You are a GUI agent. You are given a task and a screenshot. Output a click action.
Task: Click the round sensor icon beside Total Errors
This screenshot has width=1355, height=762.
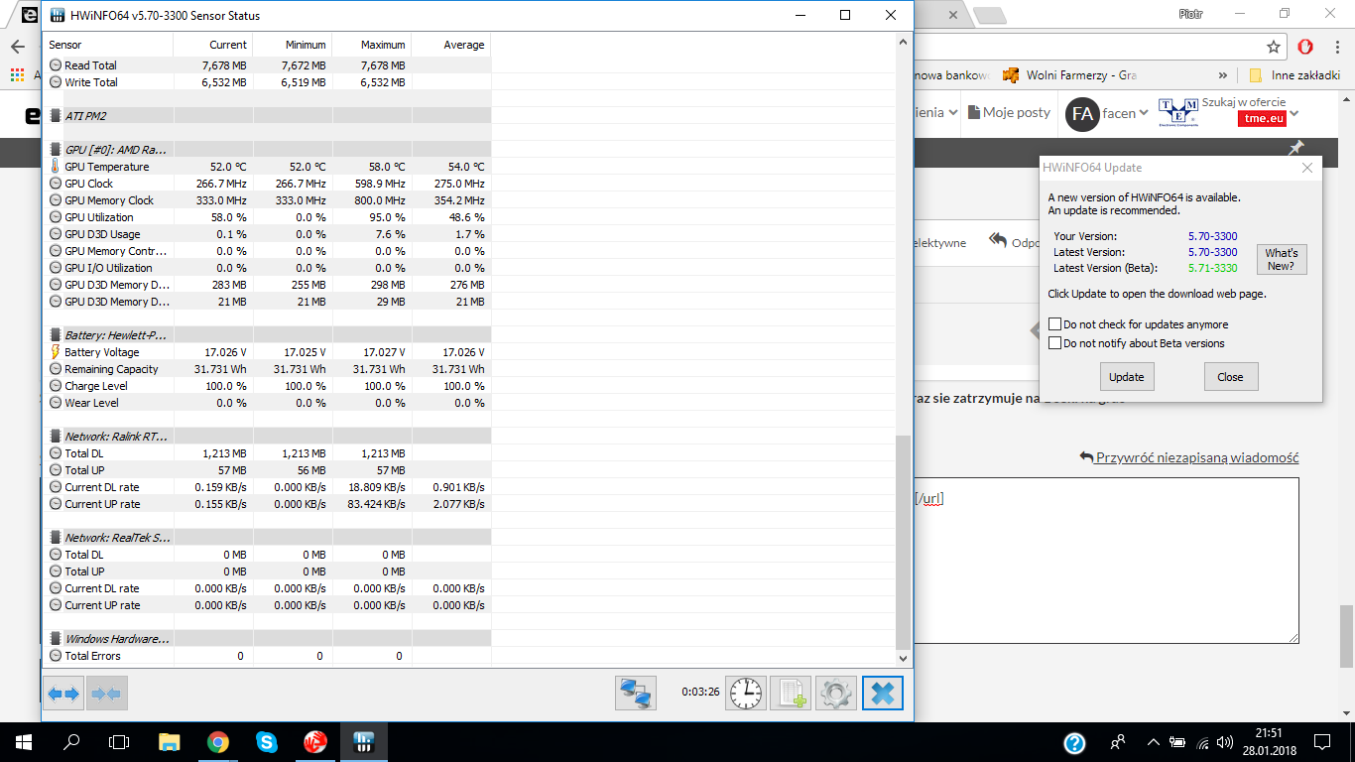56,656
